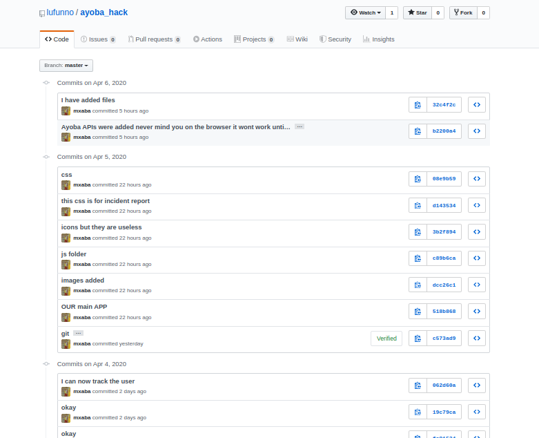Click the Verified badge on git commit

point(386,339)
